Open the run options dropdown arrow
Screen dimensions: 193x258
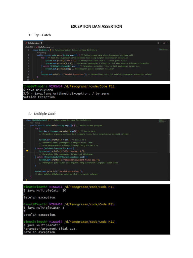click(161, 43)
